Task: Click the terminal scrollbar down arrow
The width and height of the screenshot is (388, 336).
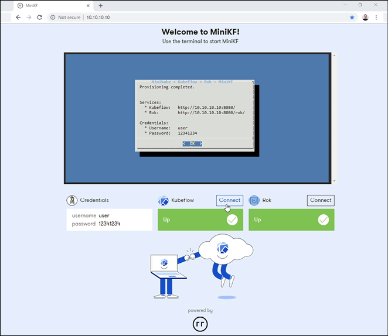Action: click(x=334, y=181)
